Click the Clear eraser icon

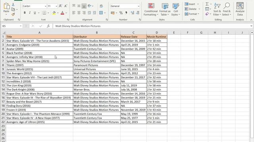(207, 14)
